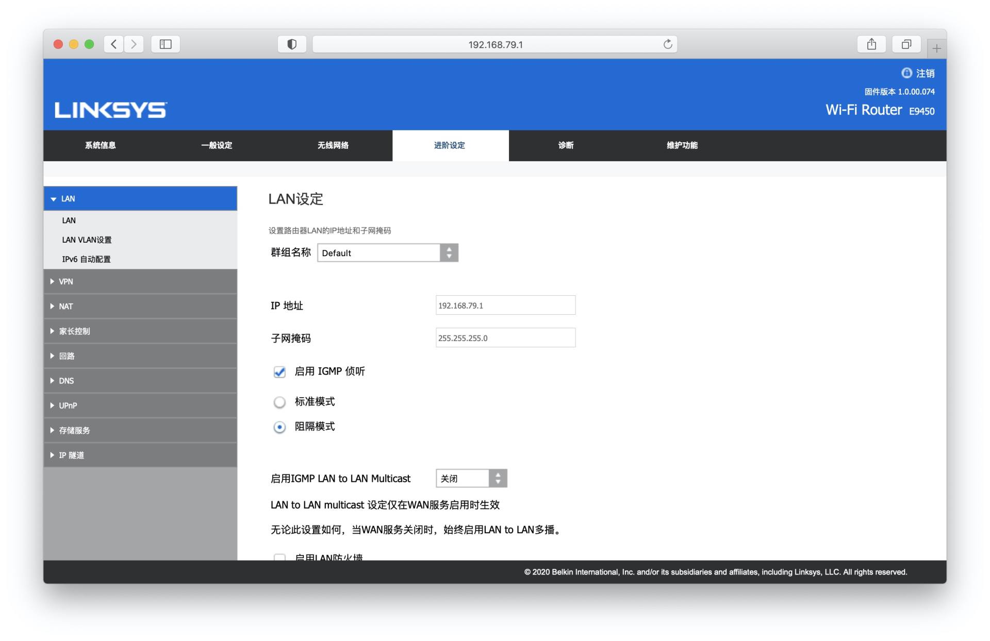990x641 pixels.
Task: Open a new tab with the plus icon
Action: click(937, 48)
